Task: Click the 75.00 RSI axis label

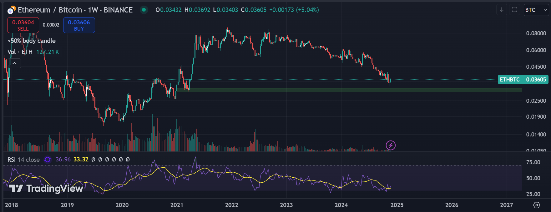Action: coord(533,162)
